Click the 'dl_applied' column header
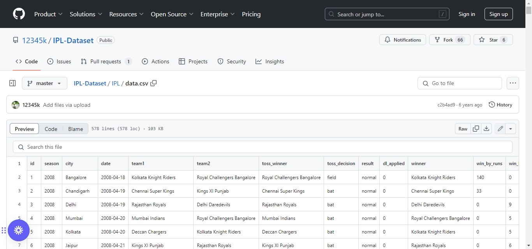The width and height of the screenshot is (532, 249). [x=394, y=164]
